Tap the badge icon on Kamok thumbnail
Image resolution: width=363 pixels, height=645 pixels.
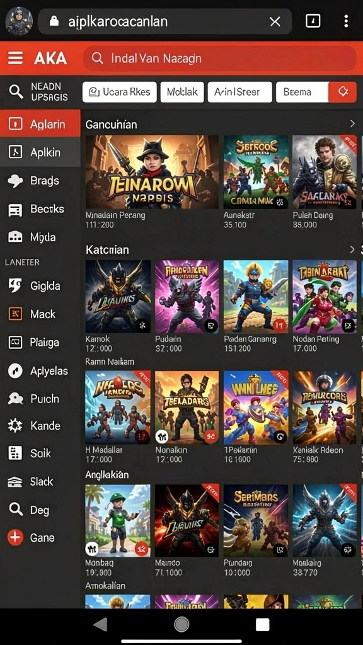142,326
